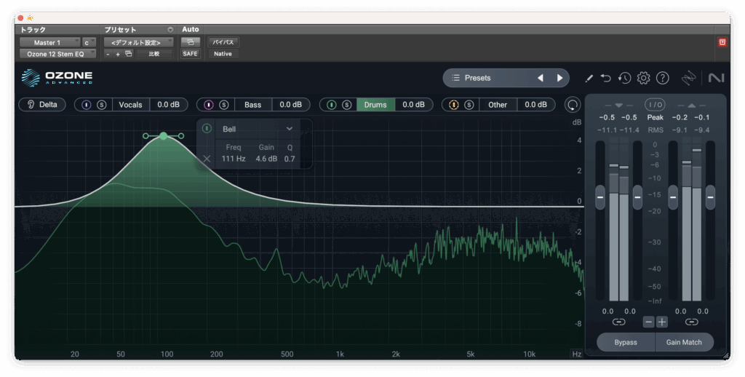Select the Drums stem tab
This screenshot has height=377, width=745.
(375, 105)
